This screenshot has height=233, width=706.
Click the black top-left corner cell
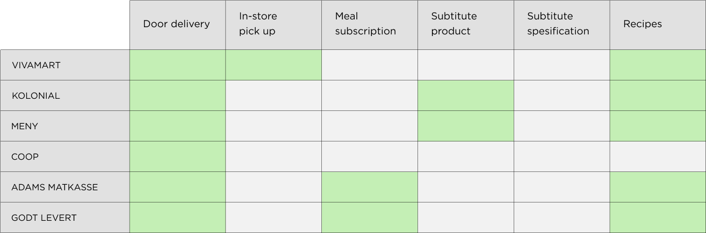(x=64, y=24)
